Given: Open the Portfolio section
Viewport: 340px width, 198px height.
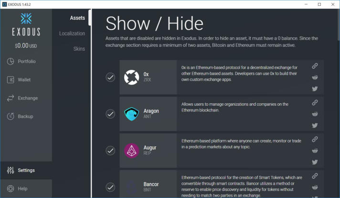Looking at the screenshot, I should [26, 61].
